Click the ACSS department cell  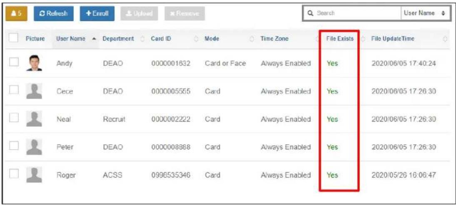[x=112, y=175]
